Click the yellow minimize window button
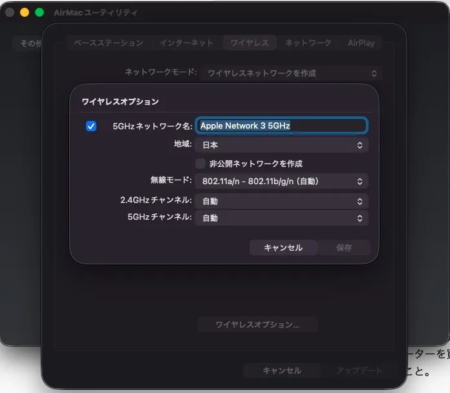 pos(25,12)
